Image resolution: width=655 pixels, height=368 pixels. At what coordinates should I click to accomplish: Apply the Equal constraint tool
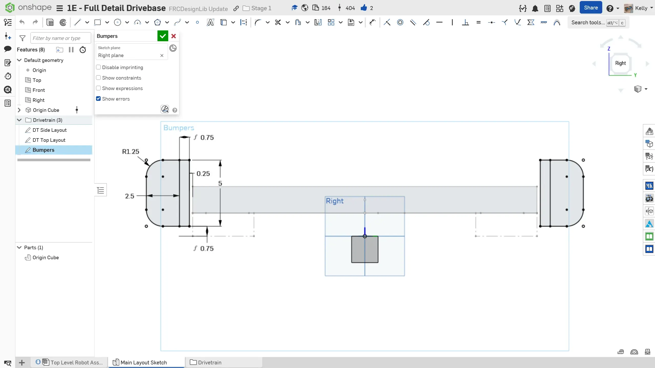[x=478, y=23]
